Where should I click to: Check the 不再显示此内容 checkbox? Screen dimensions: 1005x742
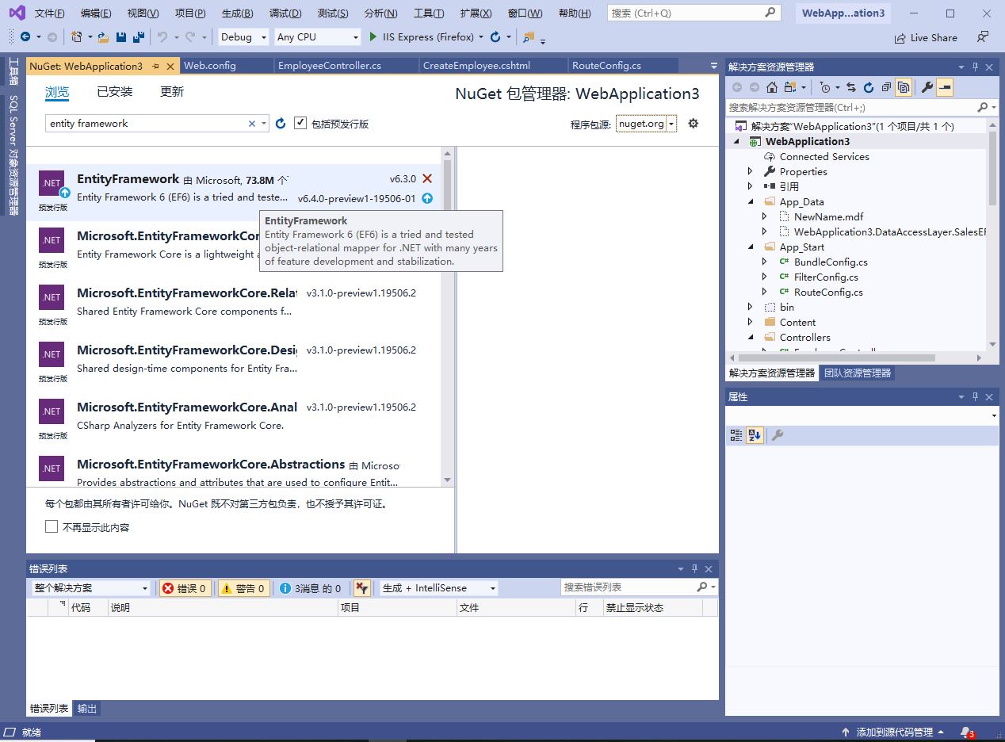click(x=52, y=526)
